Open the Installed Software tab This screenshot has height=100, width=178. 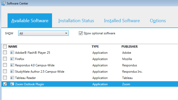tap(122, 21)
